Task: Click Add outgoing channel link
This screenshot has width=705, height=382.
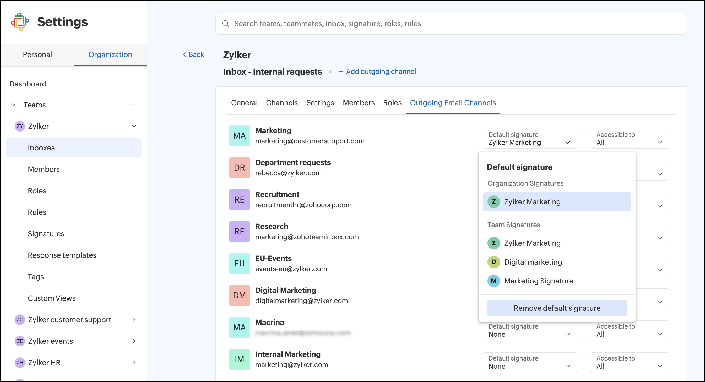Action: (377, 72)
